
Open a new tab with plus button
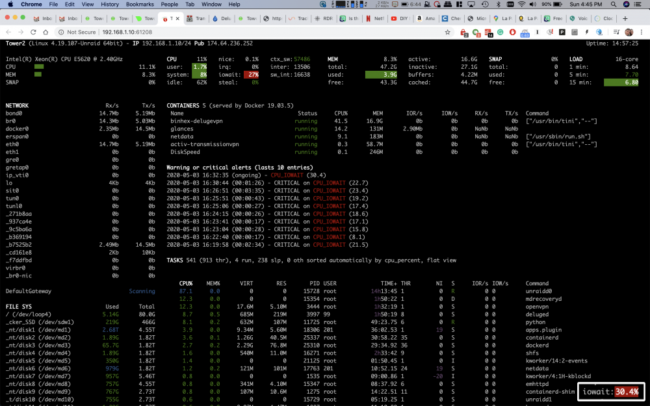click(x=625, y=18)
